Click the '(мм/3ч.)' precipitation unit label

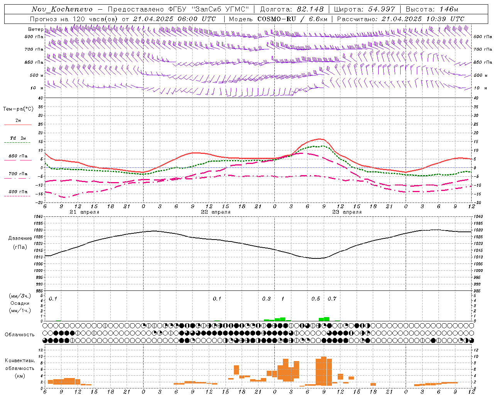[20, 296]
